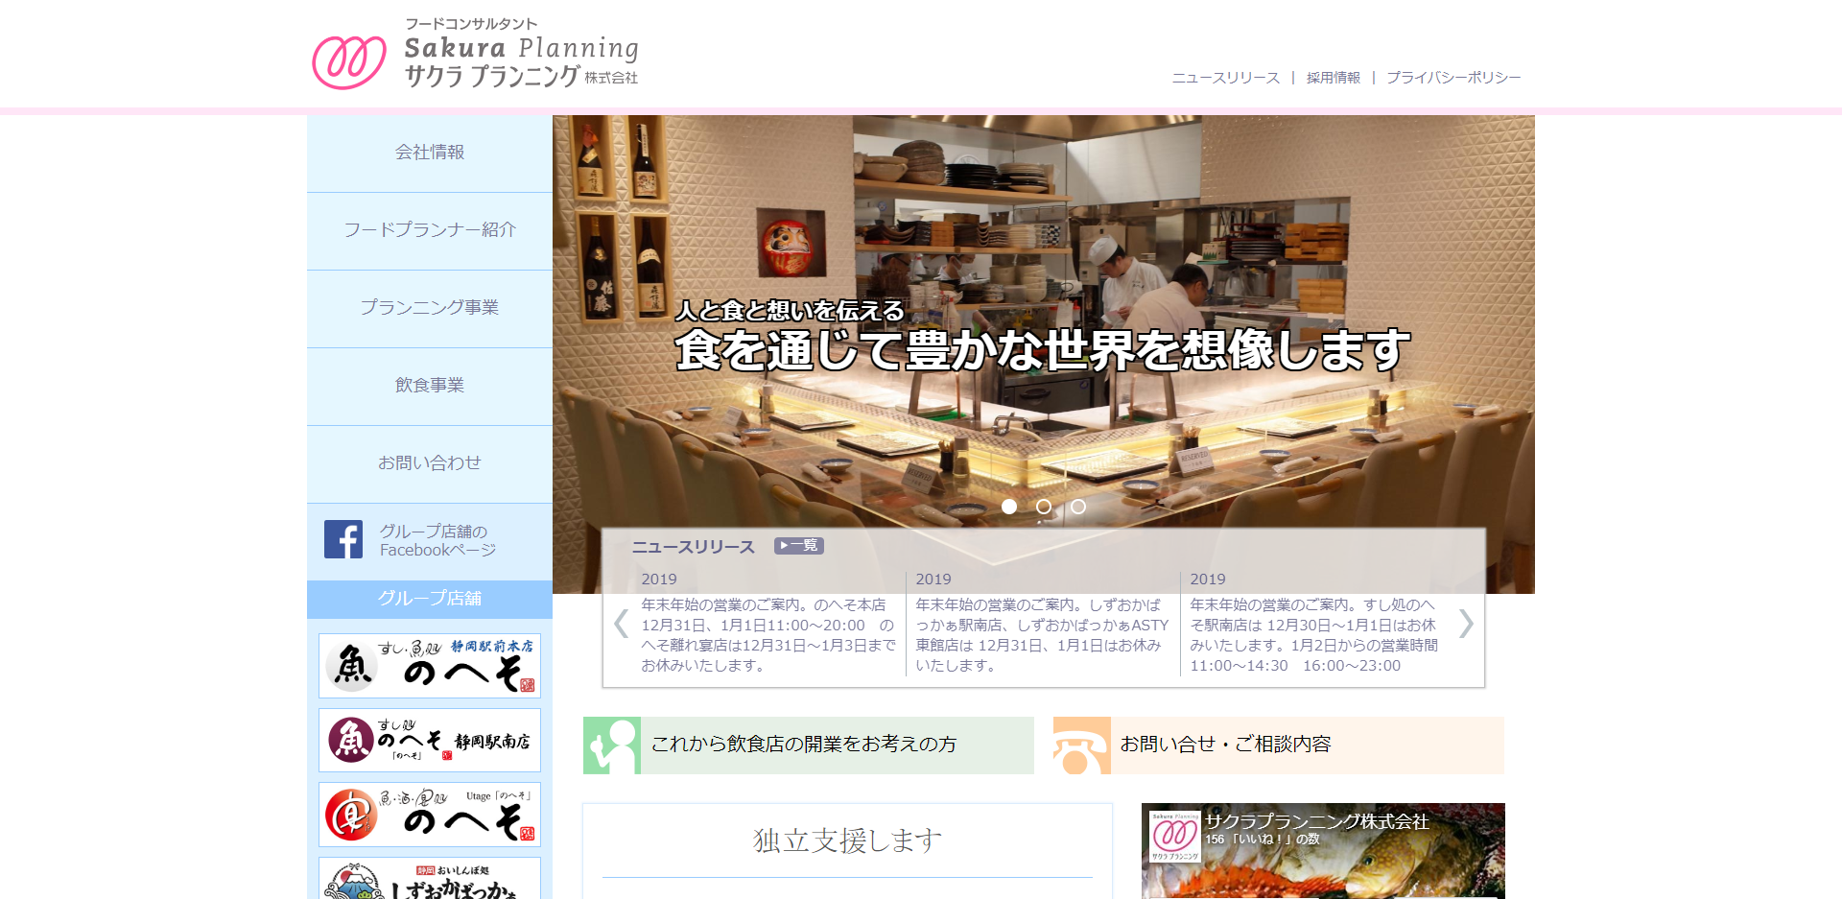The height and width of the screenshot is (899, 1842).
Task: Open the 会社情報 menu item
Action: pos(429,152)
